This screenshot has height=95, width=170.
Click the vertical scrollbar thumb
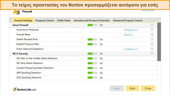159,42
